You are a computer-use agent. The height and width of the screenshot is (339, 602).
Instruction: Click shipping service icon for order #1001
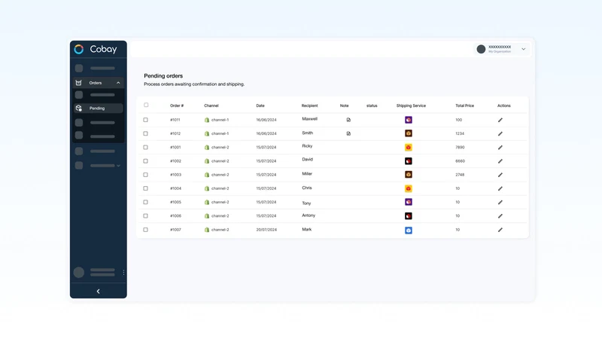click(x=409, y=147)
